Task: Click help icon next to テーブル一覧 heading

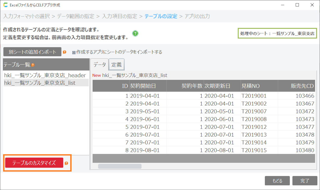Action: click(x=33, y=65)
